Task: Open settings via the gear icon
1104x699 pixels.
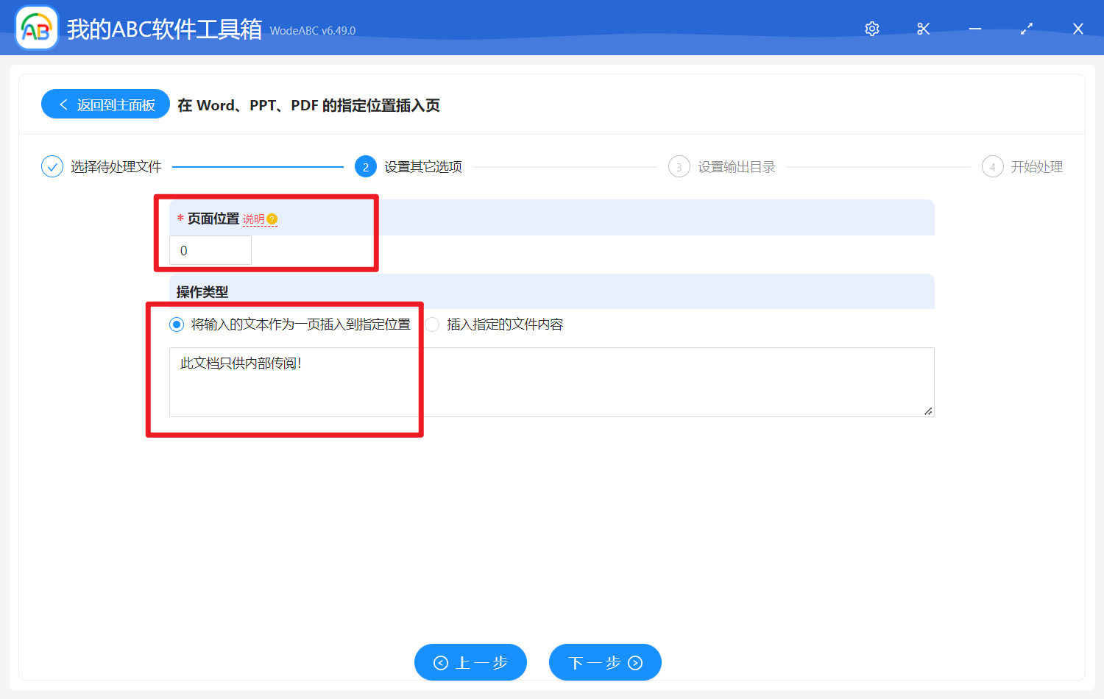Action: [x=872, y=29]
